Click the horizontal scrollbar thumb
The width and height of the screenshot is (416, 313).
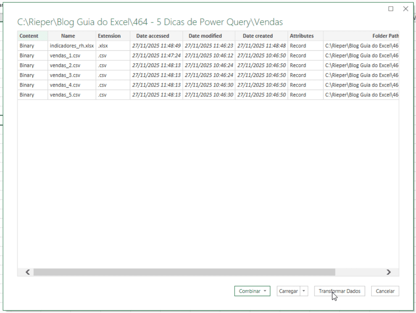coord(184,272)
